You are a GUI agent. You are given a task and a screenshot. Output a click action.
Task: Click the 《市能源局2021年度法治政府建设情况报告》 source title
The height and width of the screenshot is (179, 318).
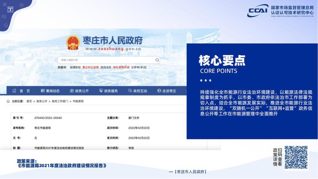click(62, 166)
